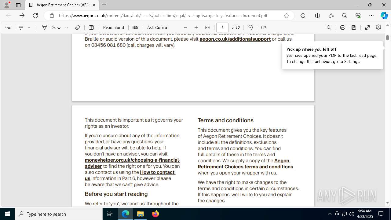391x220 pixels.
Task: Open the Windows Start menu
Action: (7, 214)
